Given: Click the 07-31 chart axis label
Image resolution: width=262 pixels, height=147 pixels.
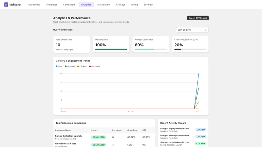Looking at the screenshot, I should point(199,111).
